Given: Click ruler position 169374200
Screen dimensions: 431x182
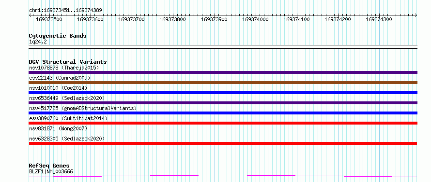Looking at the screenshot, I should tap(338, 19).
